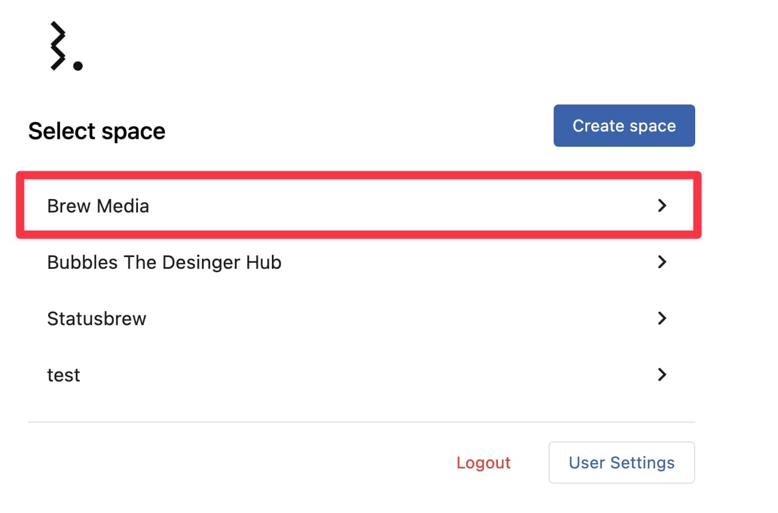Click empty middle space in the test row
This screenshot has width=778, height=513.
click(382, 375)
